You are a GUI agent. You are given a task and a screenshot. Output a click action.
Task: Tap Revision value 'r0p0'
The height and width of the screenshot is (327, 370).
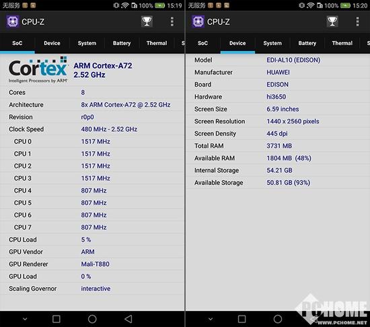point(87,117)
